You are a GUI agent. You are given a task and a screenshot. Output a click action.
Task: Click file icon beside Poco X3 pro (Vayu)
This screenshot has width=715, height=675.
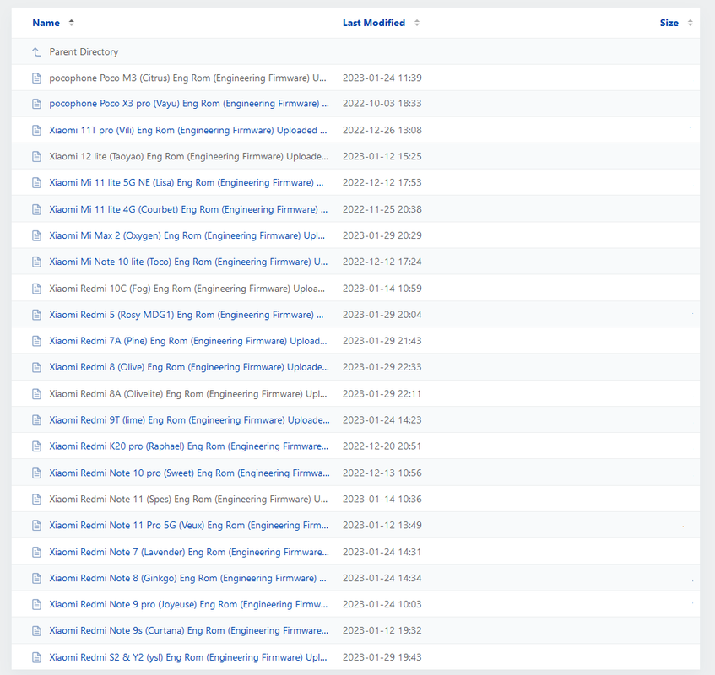click(37, 104)
